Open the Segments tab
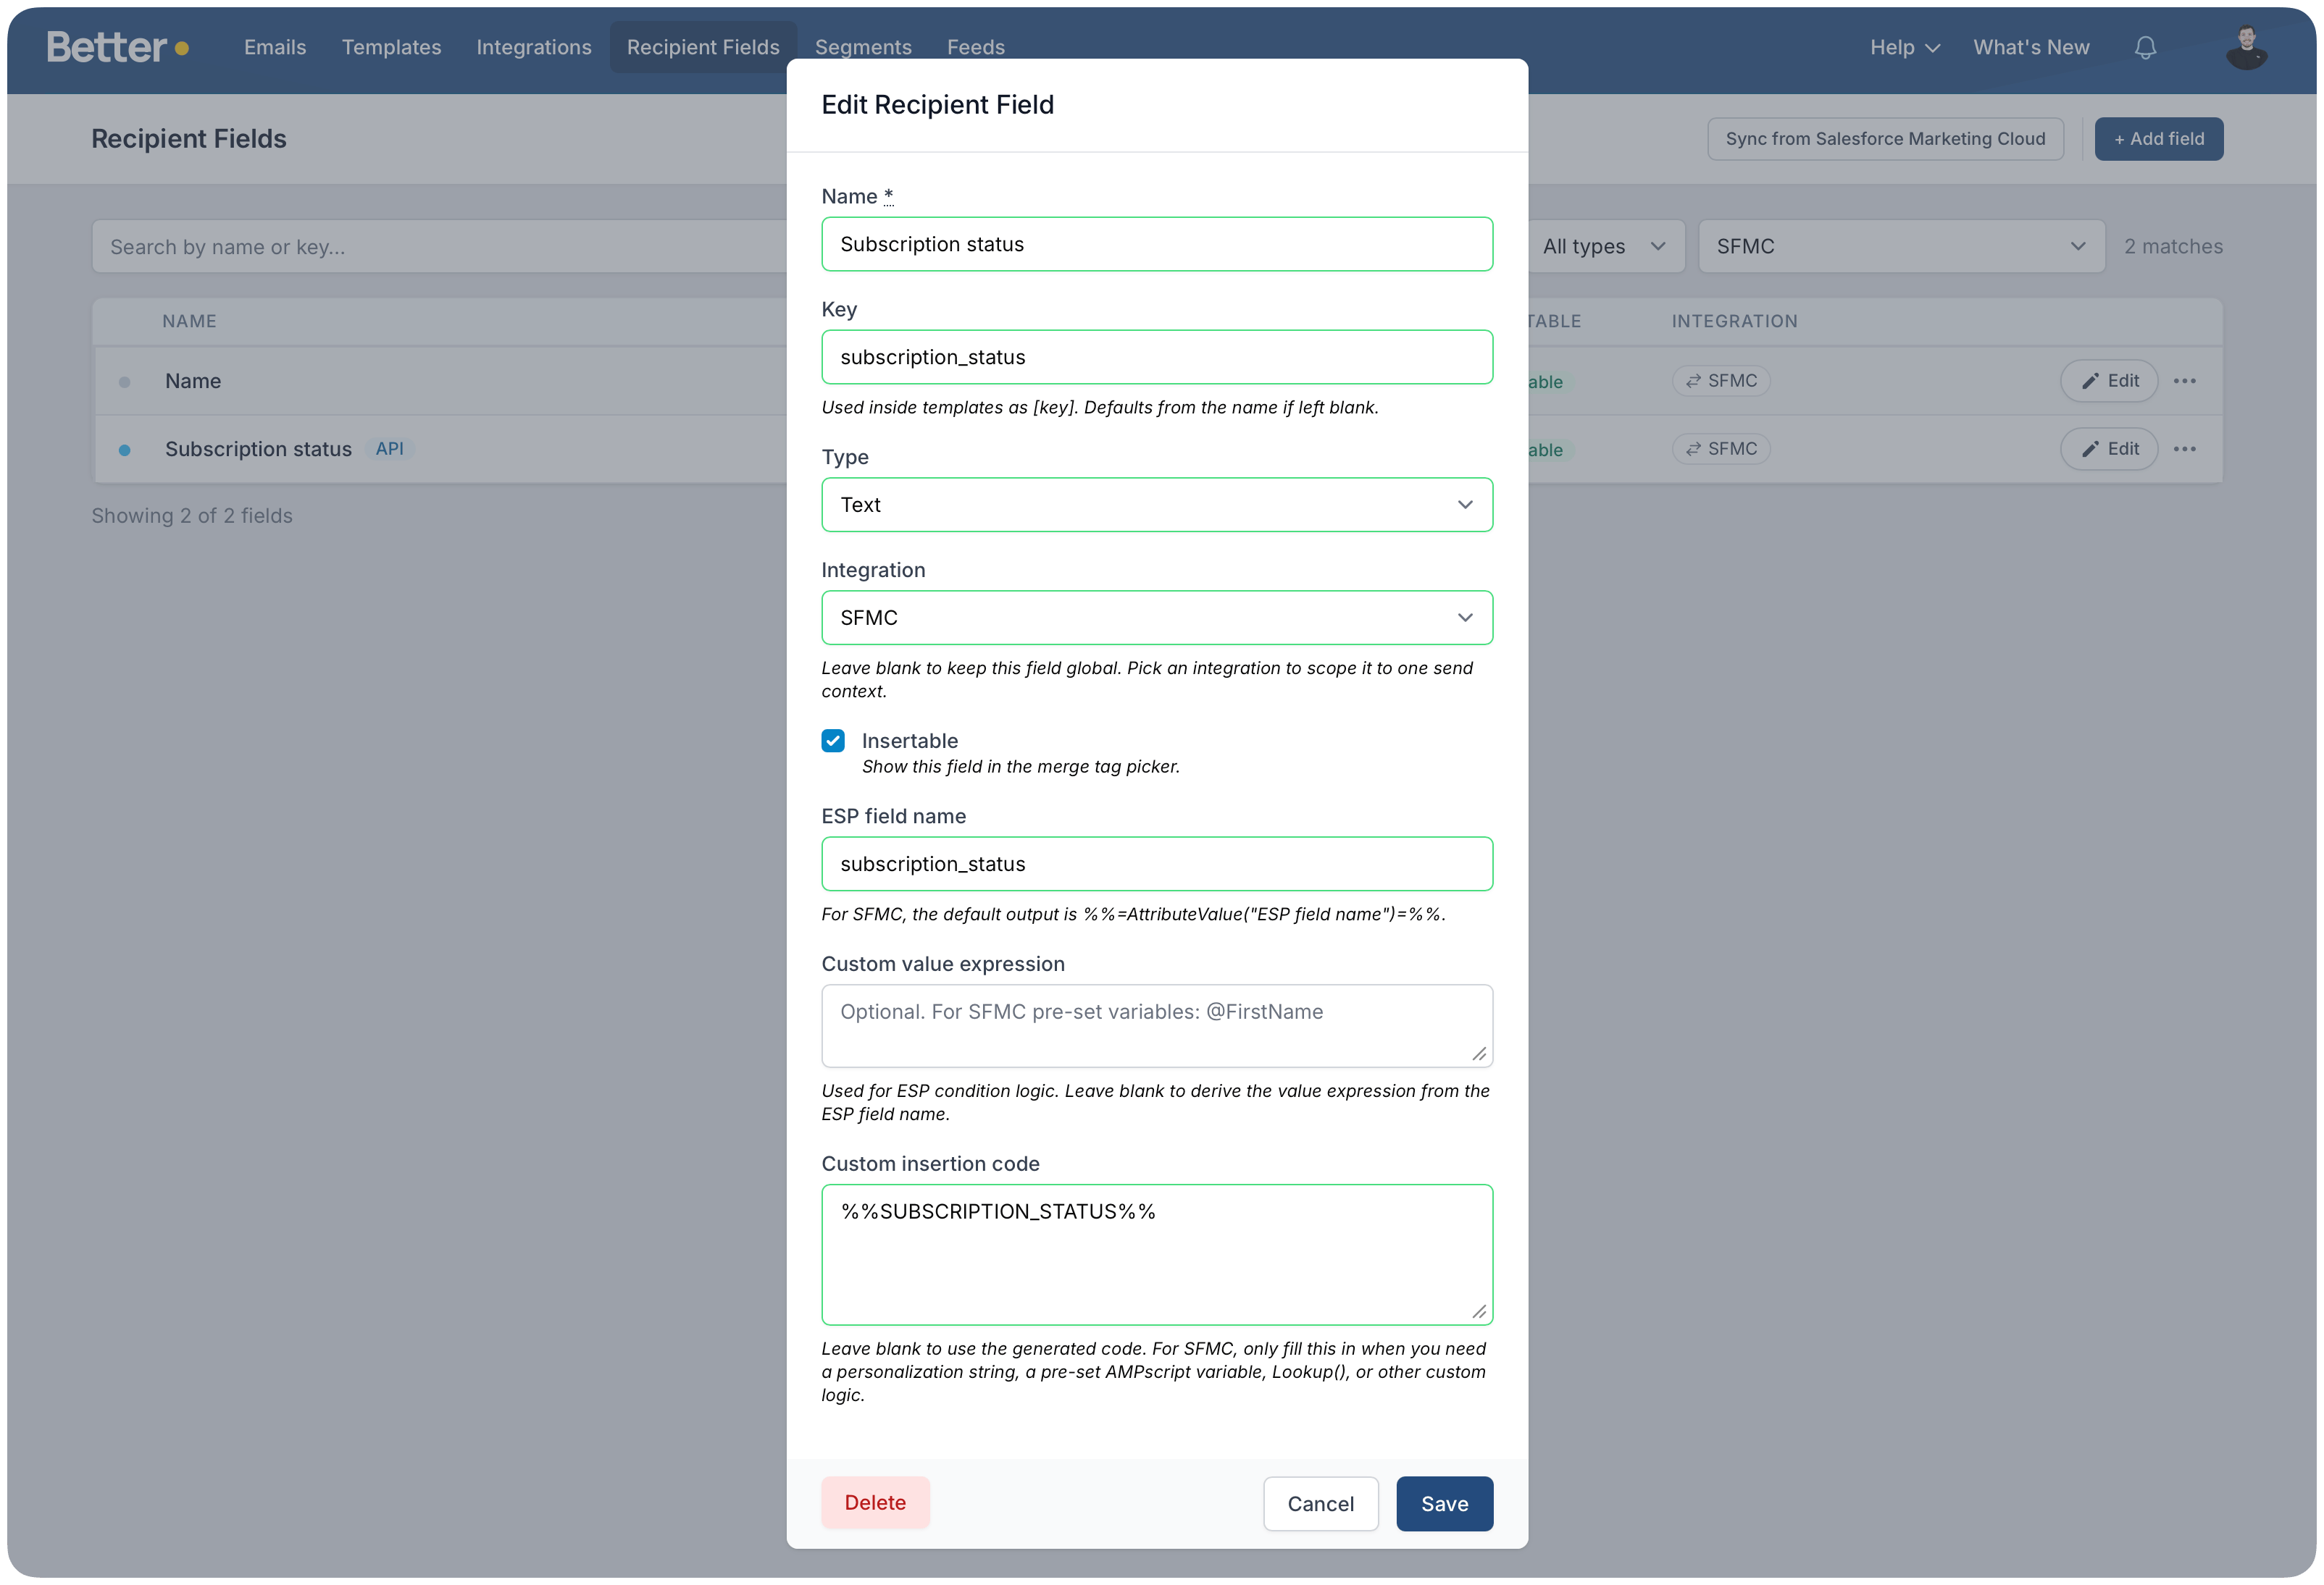Viewport: 2324px width, 1585px height. pyautogui.click(x=863, y=47)
